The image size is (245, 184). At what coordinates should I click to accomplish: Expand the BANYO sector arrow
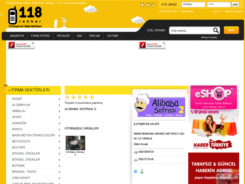60,130
